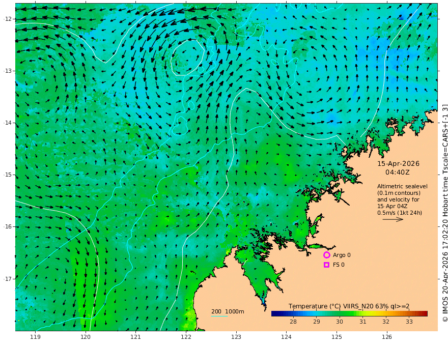
Task: Click the latitude -13 axis label
Action: point(8,71)
